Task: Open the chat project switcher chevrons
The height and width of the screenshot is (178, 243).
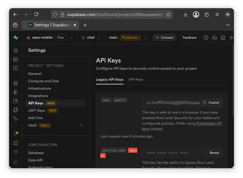Action: coord(99,38)
